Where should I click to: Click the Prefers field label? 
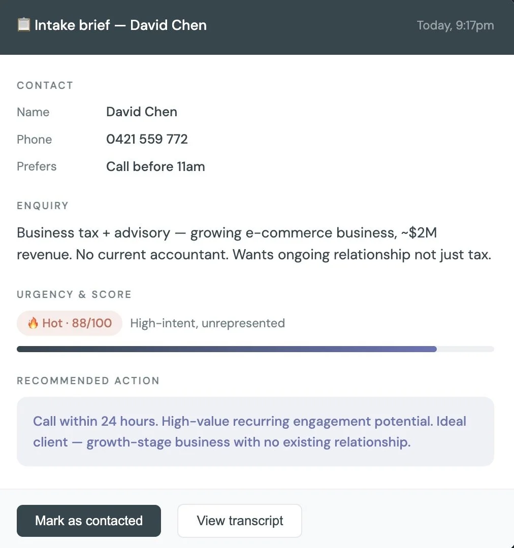click(x=37, y=166)
